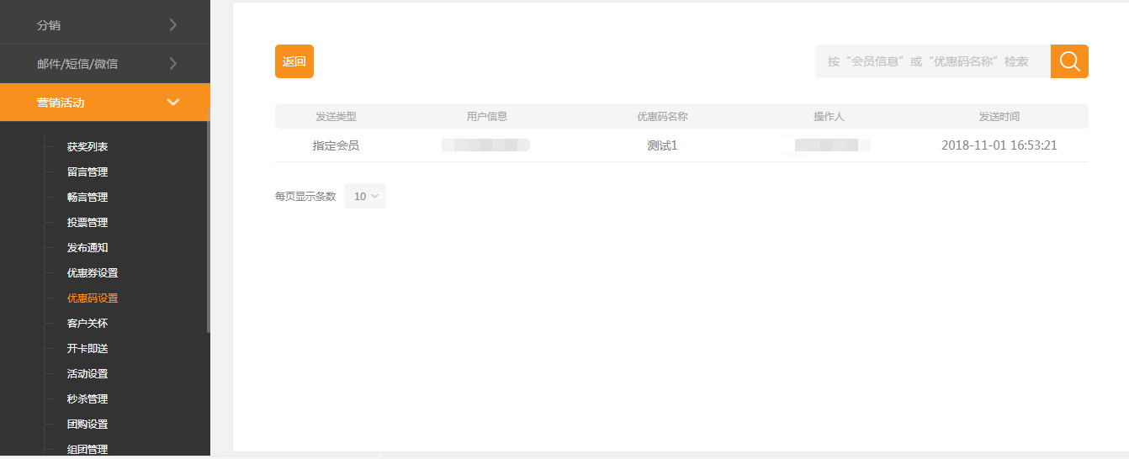Click the 测试1 coupon code link
This screenshot has width=1129, height=459.
click(x=662, y=145)
